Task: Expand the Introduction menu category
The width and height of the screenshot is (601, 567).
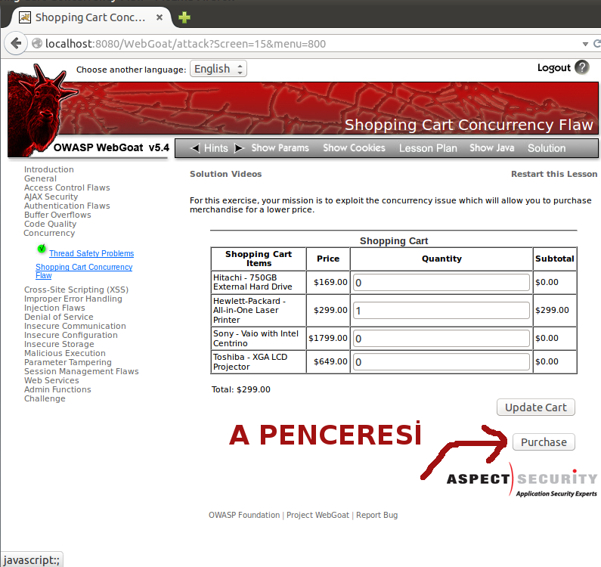Action: tap(48, 169)
